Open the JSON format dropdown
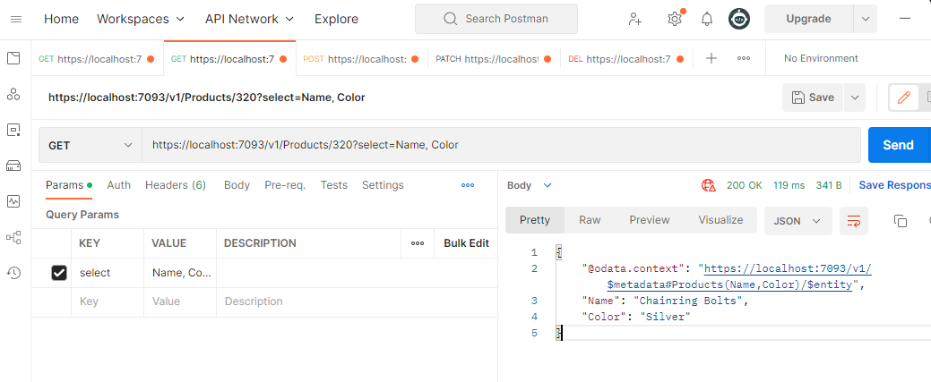 (798, 221)
